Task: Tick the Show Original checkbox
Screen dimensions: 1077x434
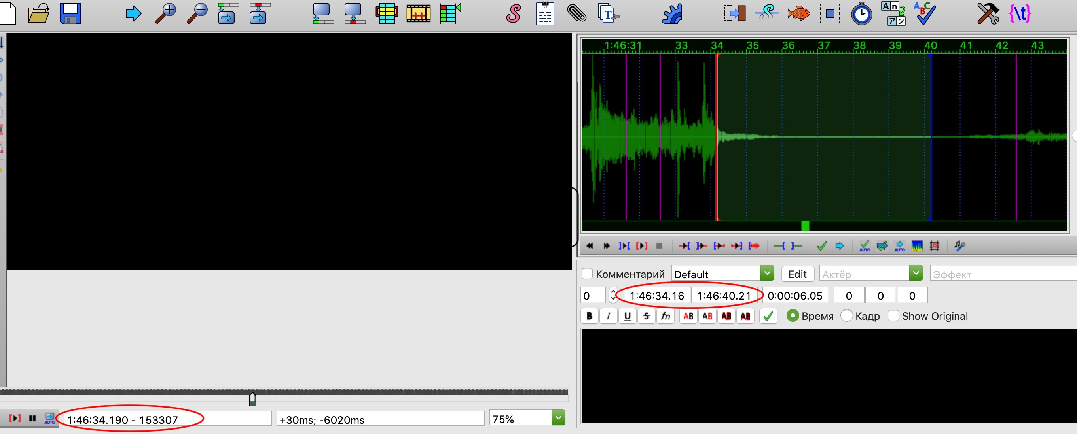Action: [893, 316]
